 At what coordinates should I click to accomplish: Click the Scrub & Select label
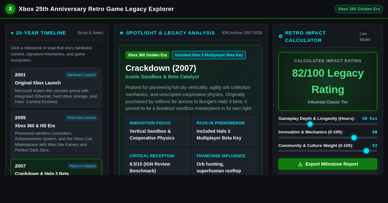pyautogui.click(x=90, y=33)
